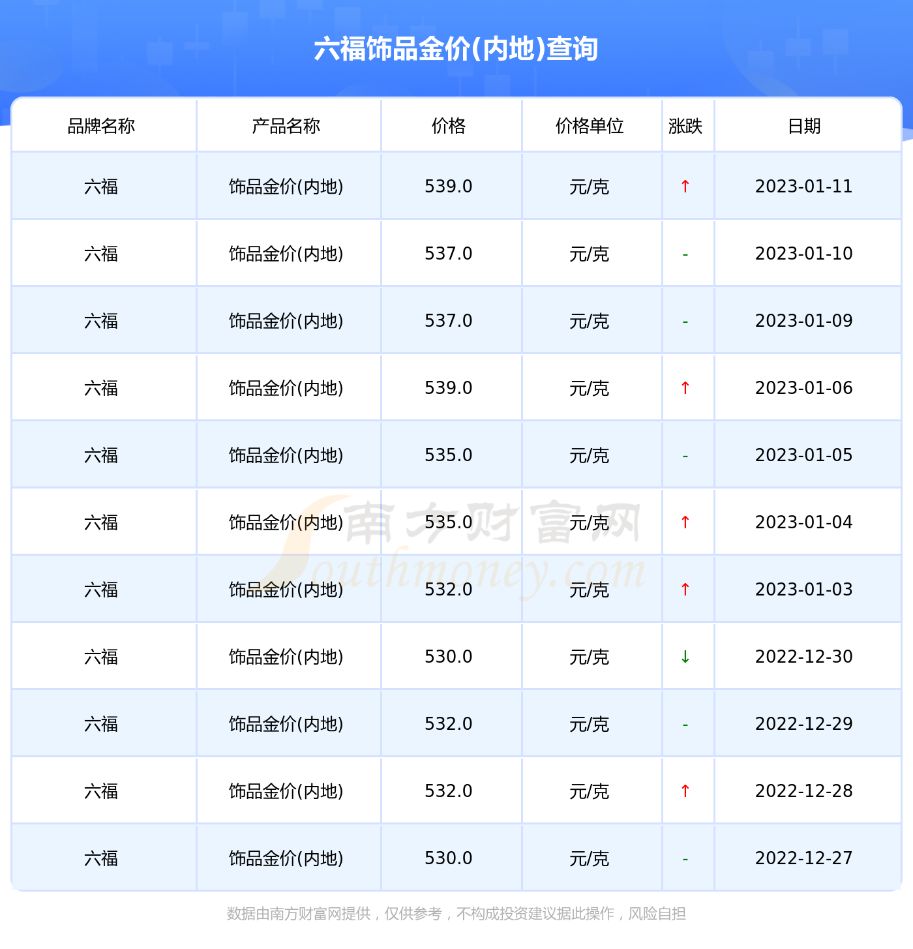This screenshot has width=913, height=949.
Task: Click price 539.0 in the 2023-01-06 row
Action: tap(449, 388)
